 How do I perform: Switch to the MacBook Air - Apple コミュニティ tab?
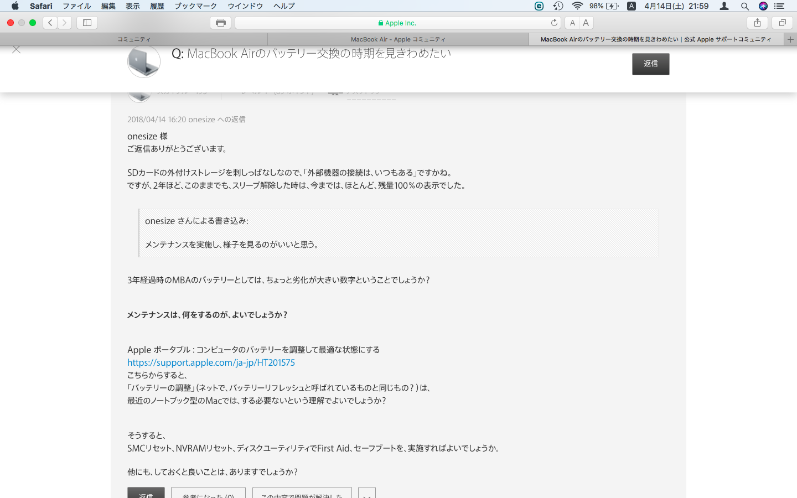[398, 39]
